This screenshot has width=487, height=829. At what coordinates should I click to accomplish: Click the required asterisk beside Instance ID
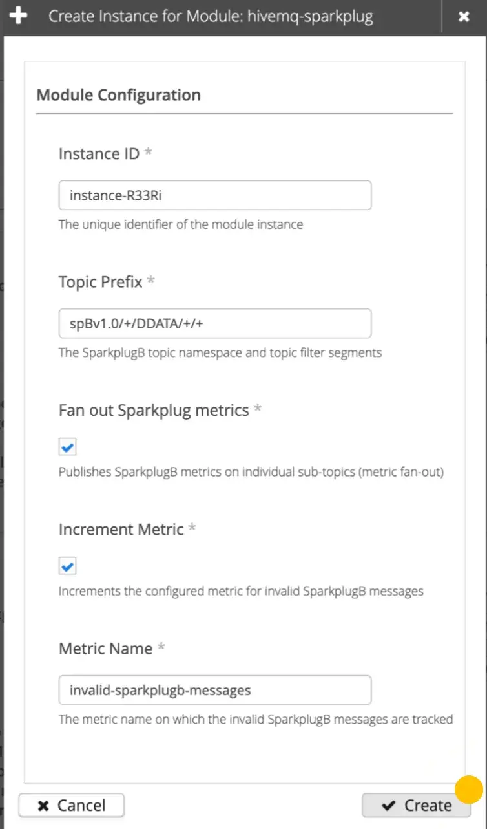tap(148, 153)
